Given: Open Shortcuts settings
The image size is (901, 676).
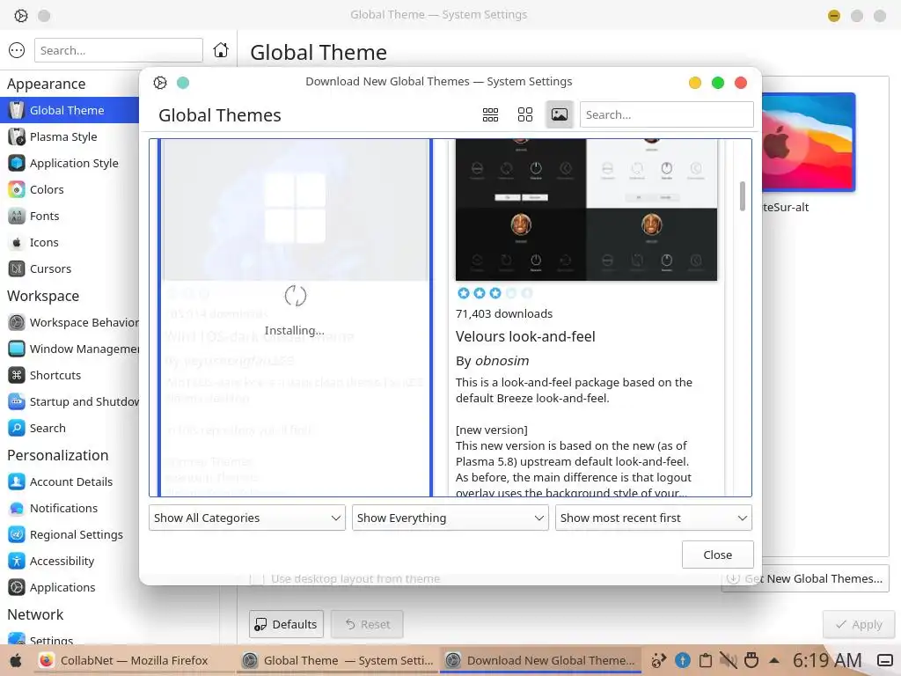Looking at the screenshot, I should click(70, 375).
